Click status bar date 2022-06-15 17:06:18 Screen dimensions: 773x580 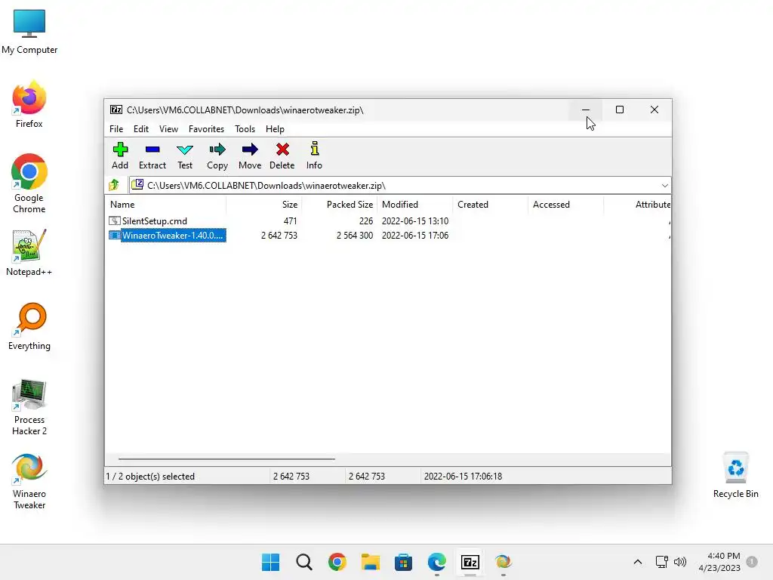click(x=463, y=477)
